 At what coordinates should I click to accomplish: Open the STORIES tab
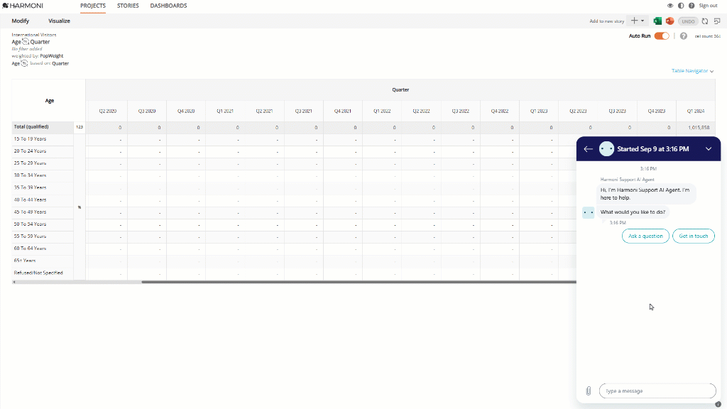pyautogui.click(x=128, y=6)
